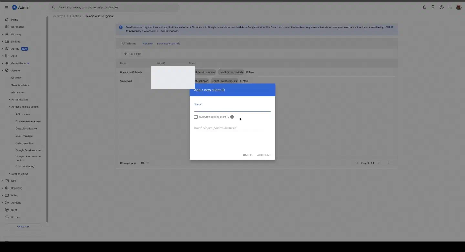Image resolution: width=465 pixels, height=252 pixels.
Task: Expand +3 More scopes for Origination Outreach
Action: click(x=250, y=72)
